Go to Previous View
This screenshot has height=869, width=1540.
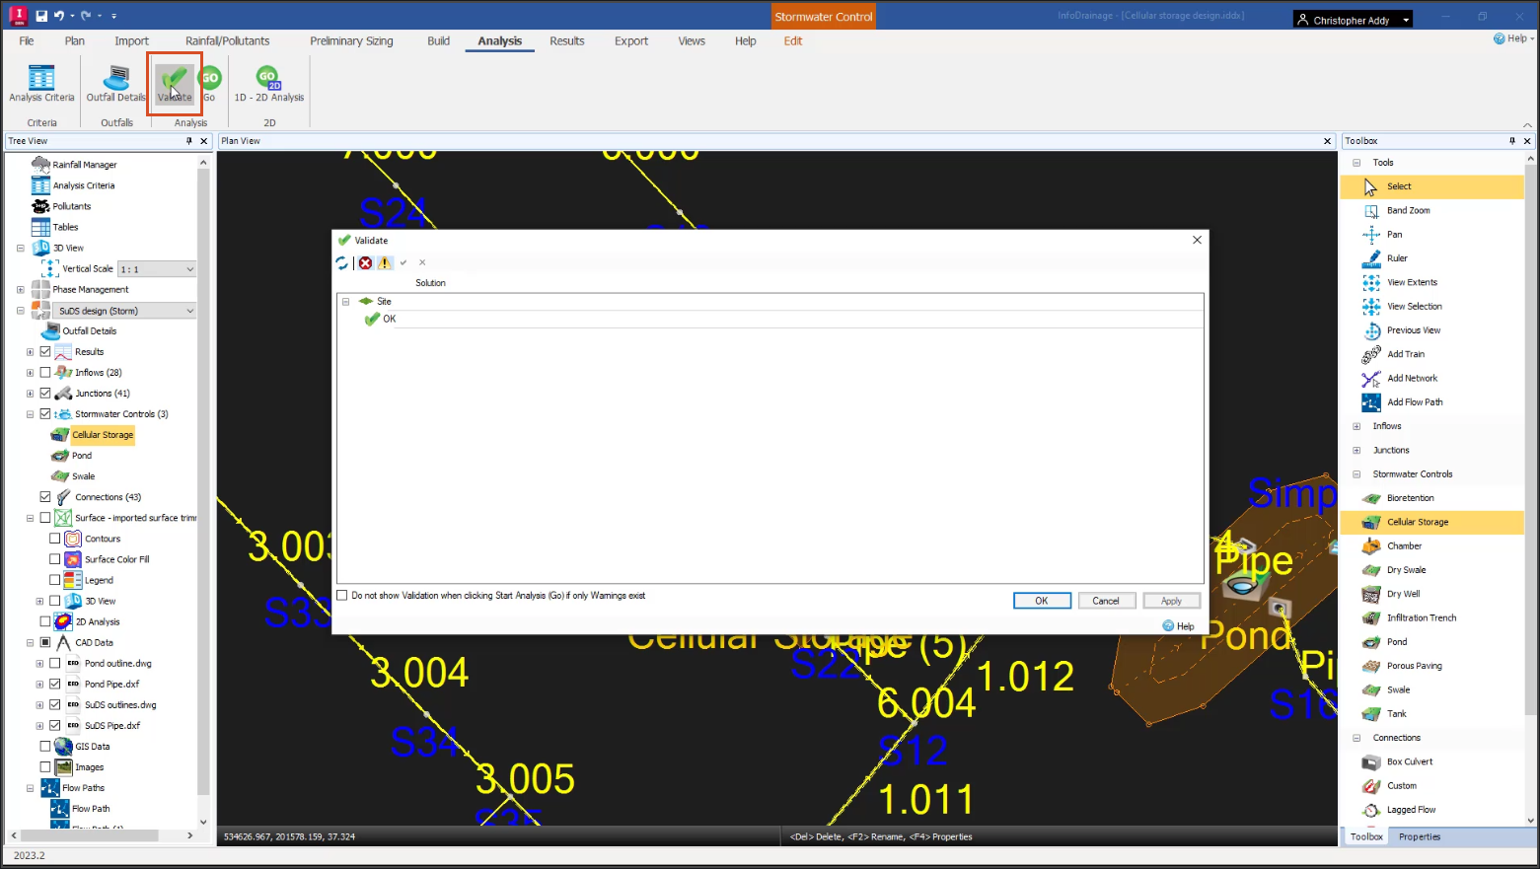coord(1413,330)
